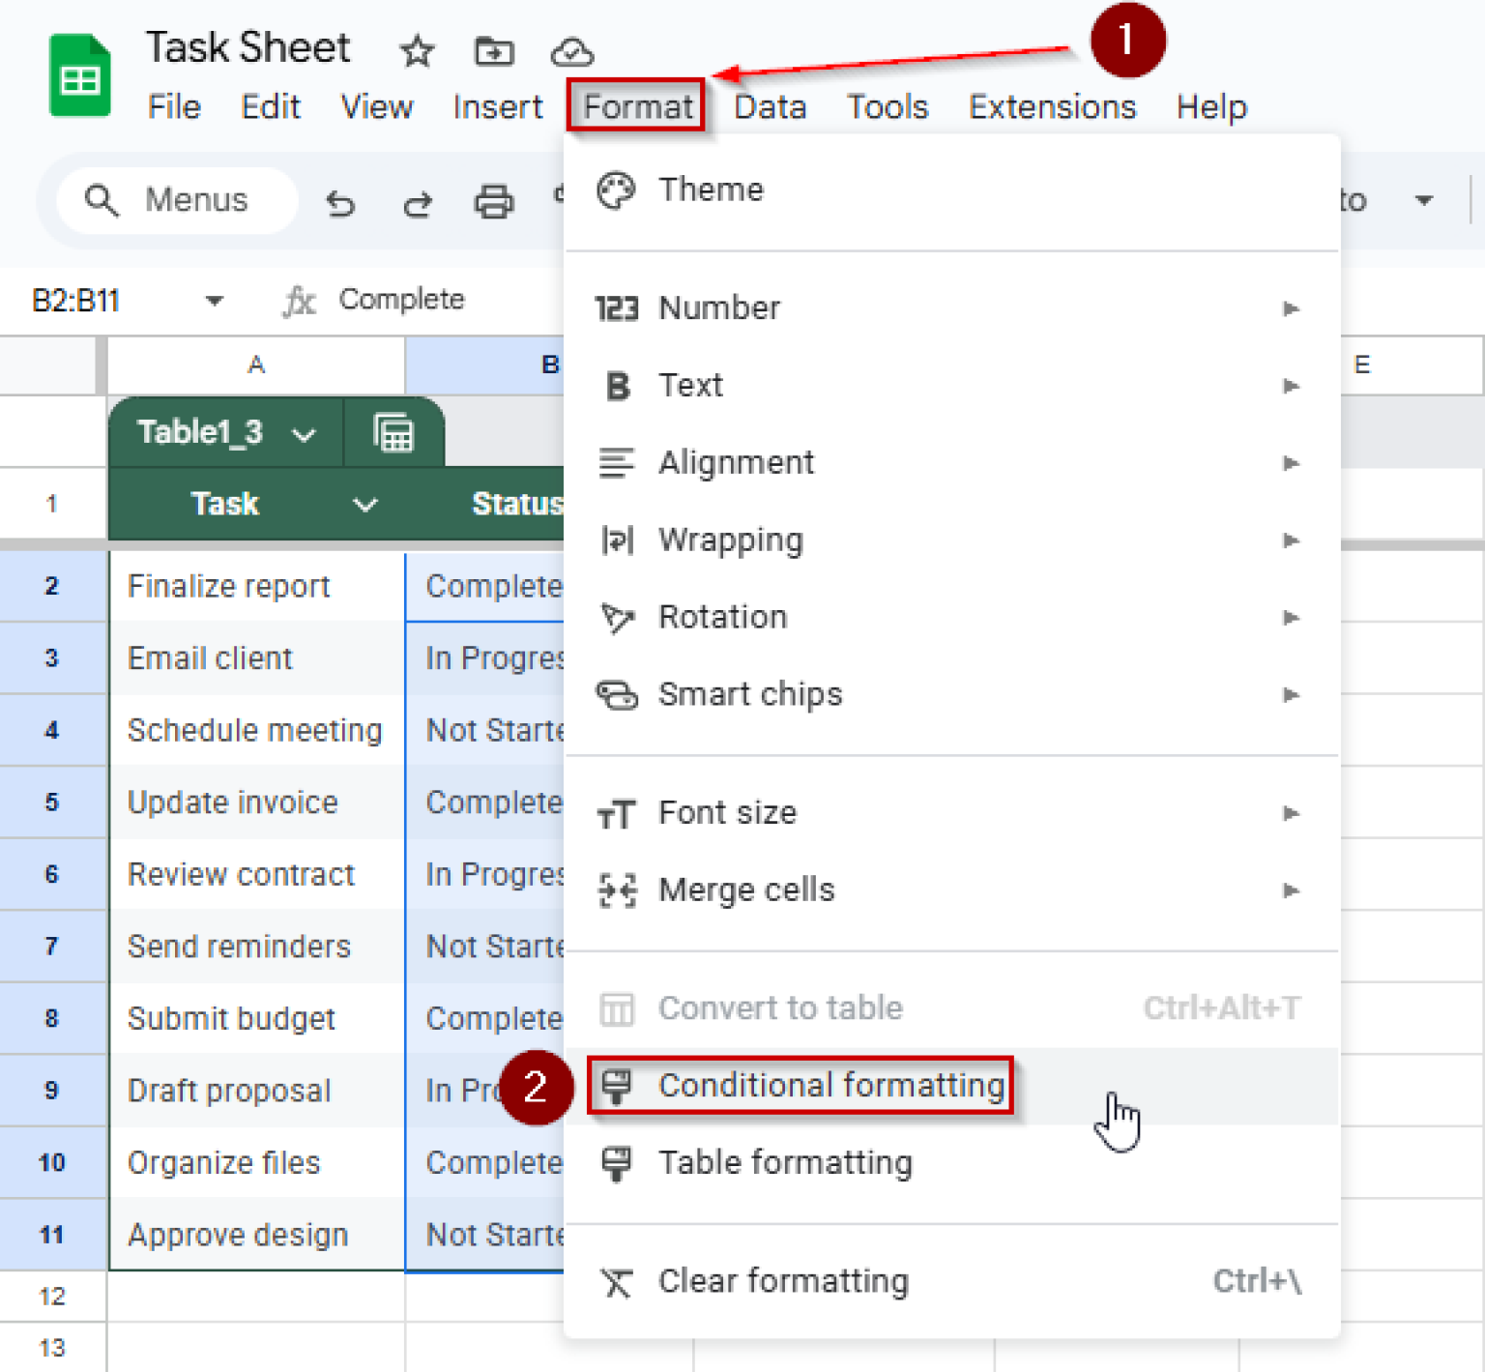The image size is (1485, 1372).
Task: Open the move-to-folder icon beside the title
Action: [493, 53]
